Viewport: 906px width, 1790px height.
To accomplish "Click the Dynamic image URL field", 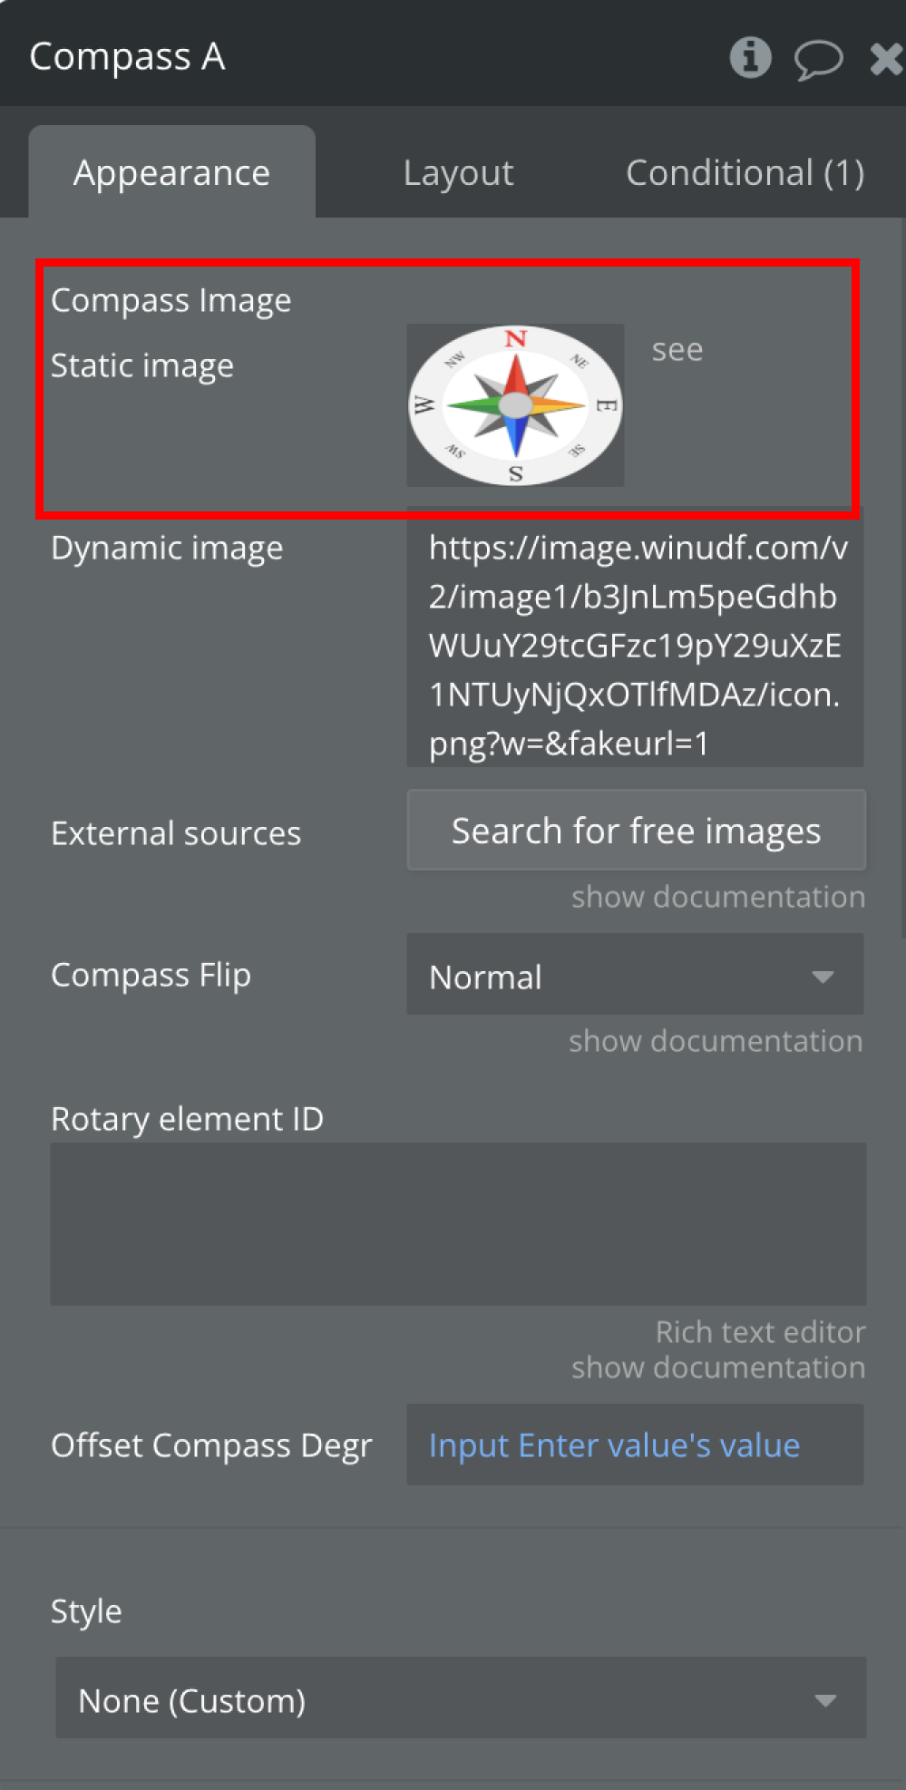I will point(635,645).
